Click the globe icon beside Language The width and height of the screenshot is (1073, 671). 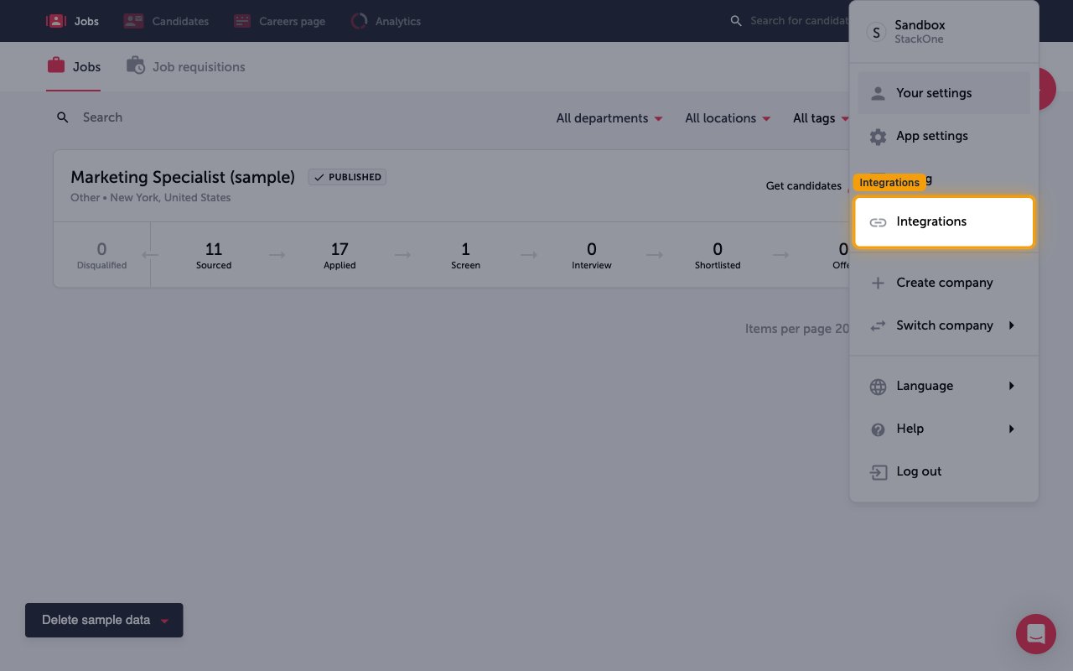[x=878, y=387]
